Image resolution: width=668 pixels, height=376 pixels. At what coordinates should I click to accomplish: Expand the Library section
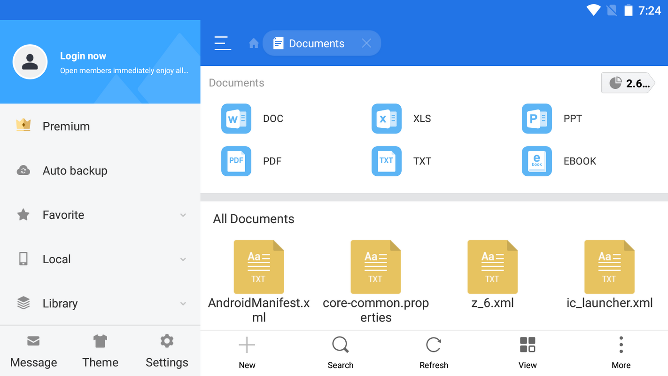coord(183,304)
